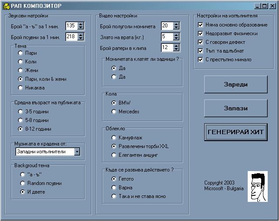279x221 pixels.
Task: Decrease the Злато на врата value
Action: tap(176, 39)
